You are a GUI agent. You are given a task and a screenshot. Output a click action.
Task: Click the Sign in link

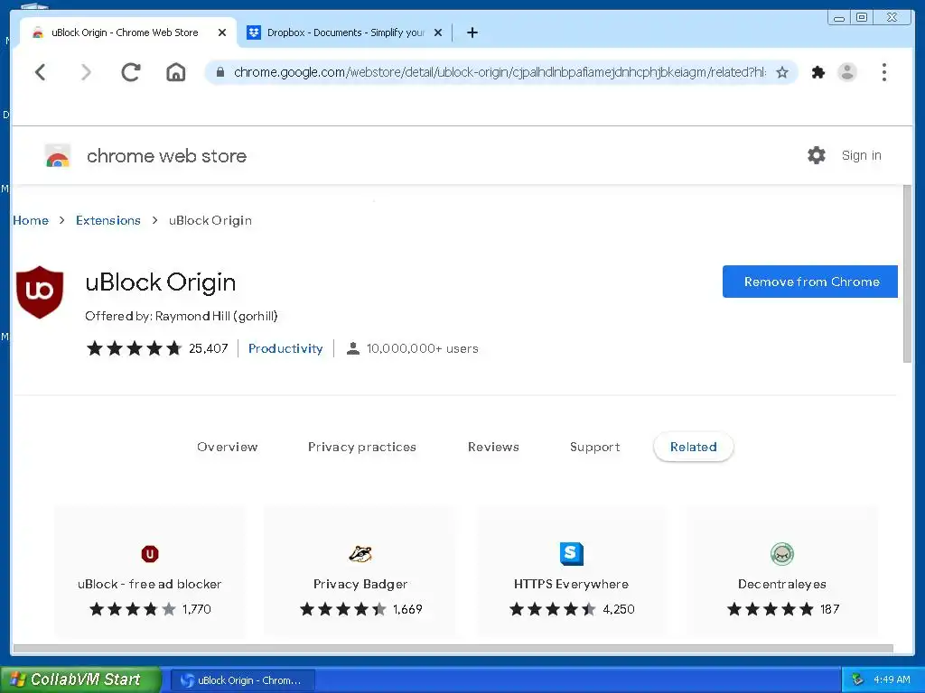[861, 155]
